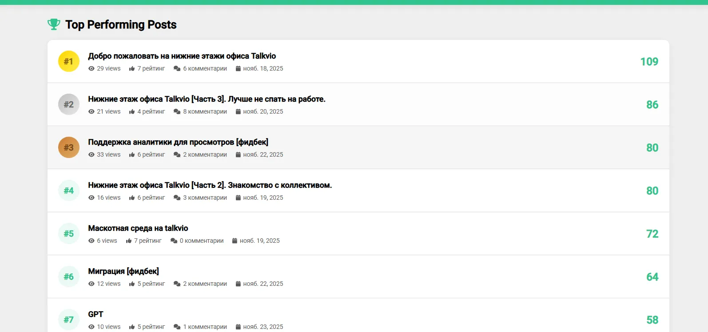Screen dimensions: 708x332
Task: Click the #7 rank badge
Action: point(69,320)
